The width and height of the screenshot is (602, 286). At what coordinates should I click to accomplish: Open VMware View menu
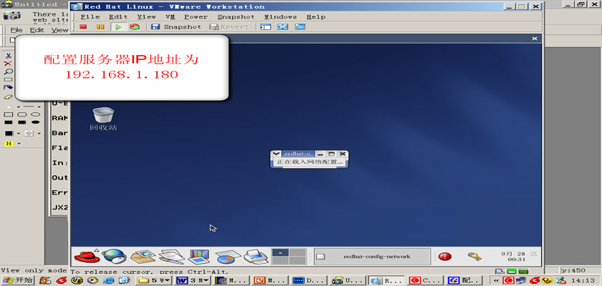click(147, 17)
